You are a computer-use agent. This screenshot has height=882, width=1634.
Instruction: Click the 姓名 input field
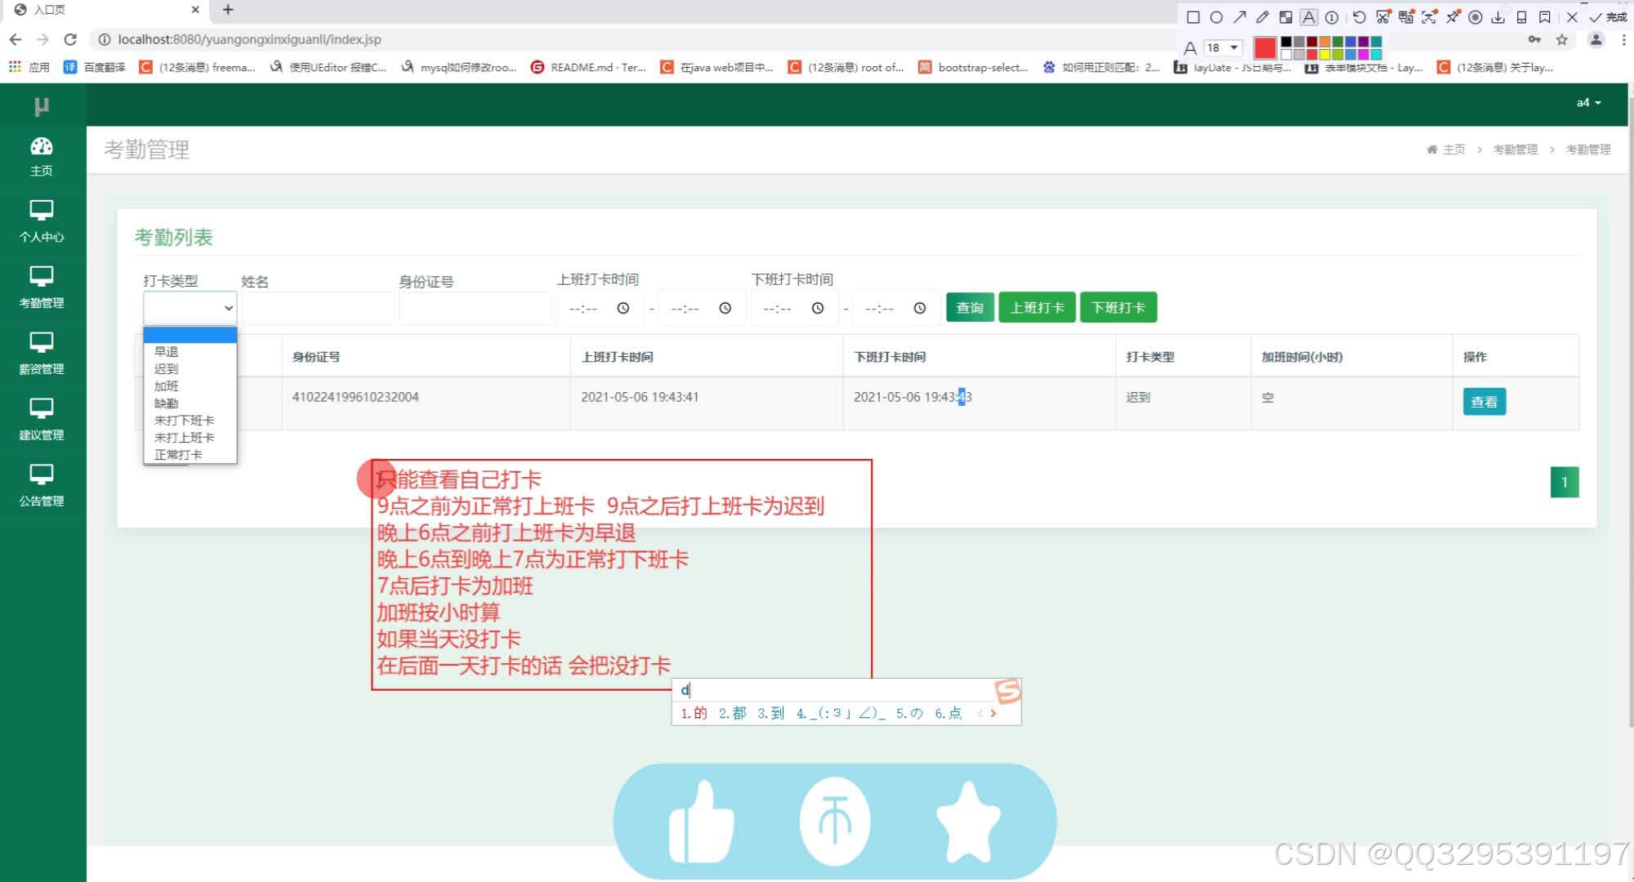317,308
